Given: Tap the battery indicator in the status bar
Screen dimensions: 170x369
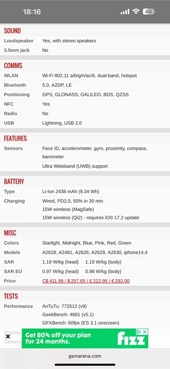Looking at the screenshot, I should point(149,12).
